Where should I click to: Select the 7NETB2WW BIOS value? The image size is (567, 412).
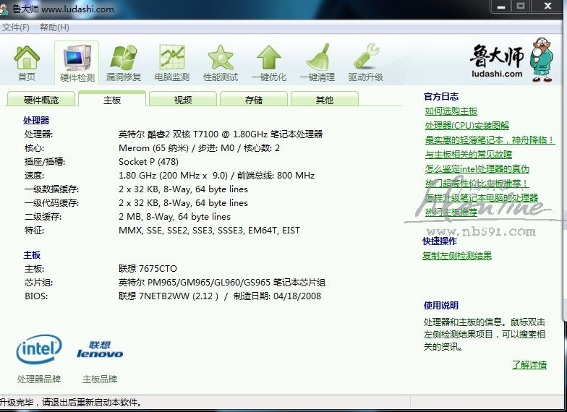pos(220,296)
